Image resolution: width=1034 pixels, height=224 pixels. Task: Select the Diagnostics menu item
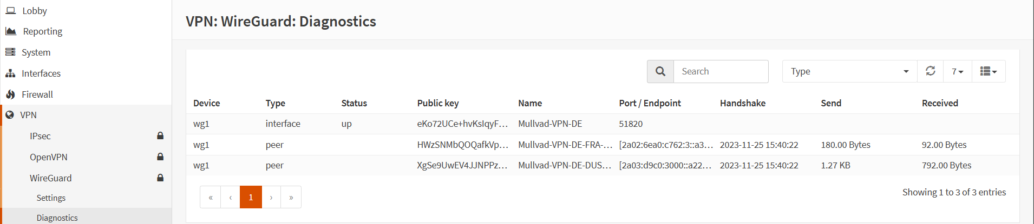coord(57,218)
